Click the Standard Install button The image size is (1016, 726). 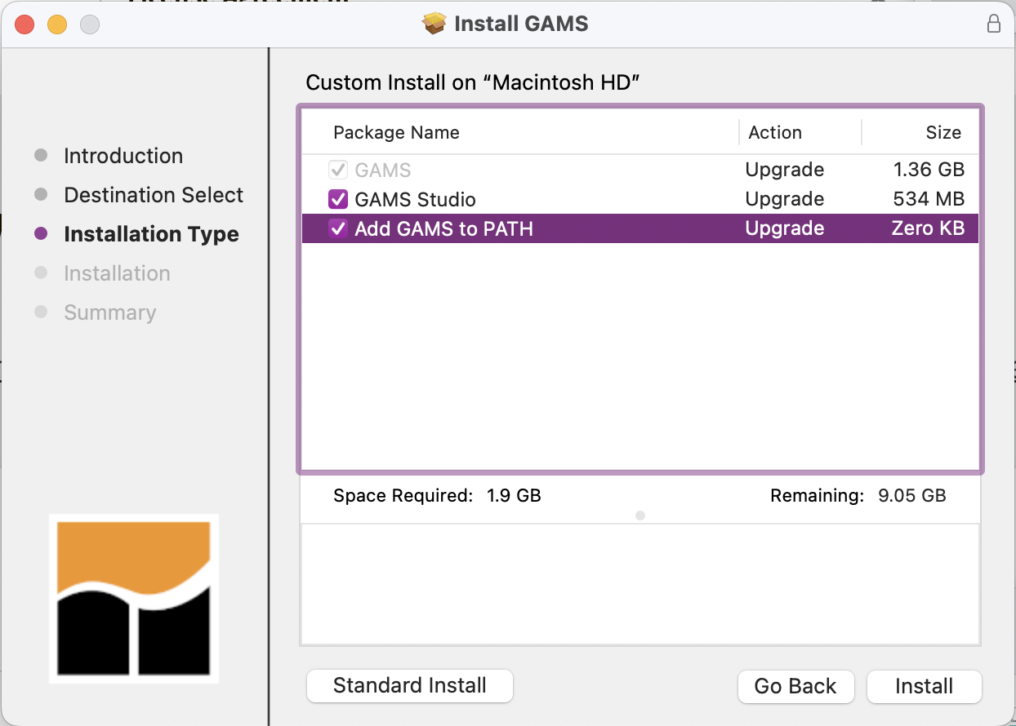click(x=409, y=686)
